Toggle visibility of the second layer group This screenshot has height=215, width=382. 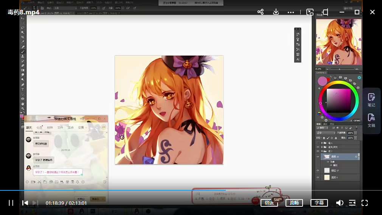pyautogui.click(x=318, y=147)
